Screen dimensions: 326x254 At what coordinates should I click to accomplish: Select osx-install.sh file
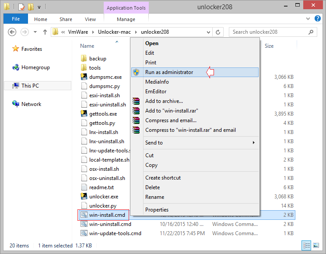(x=104, y=169)
